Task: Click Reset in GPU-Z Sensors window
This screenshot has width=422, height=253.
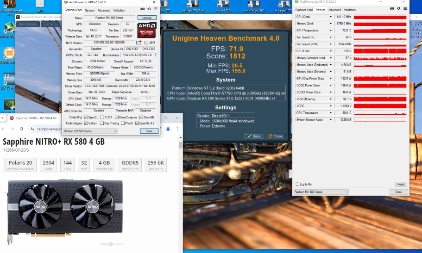Action: (x=401, y=184)
